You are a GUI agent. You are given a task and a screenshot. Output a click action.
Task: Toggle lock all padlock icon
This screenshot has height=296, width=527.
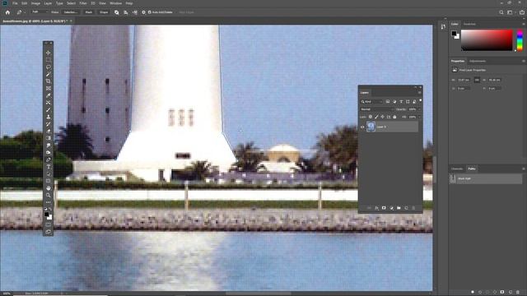(x=394, y=117)
